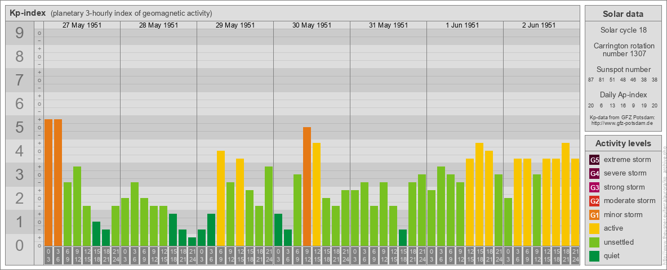
Task: Click sunspot number value 51
Action: point(612,80)
